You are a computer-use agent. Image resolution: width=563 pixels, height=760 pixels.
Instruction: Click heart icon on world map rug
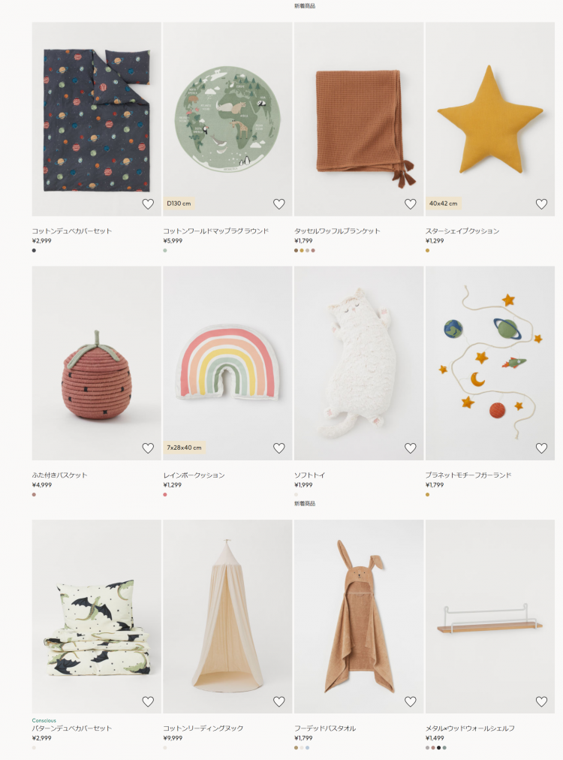pyautogui.click(x=279, y=204)
